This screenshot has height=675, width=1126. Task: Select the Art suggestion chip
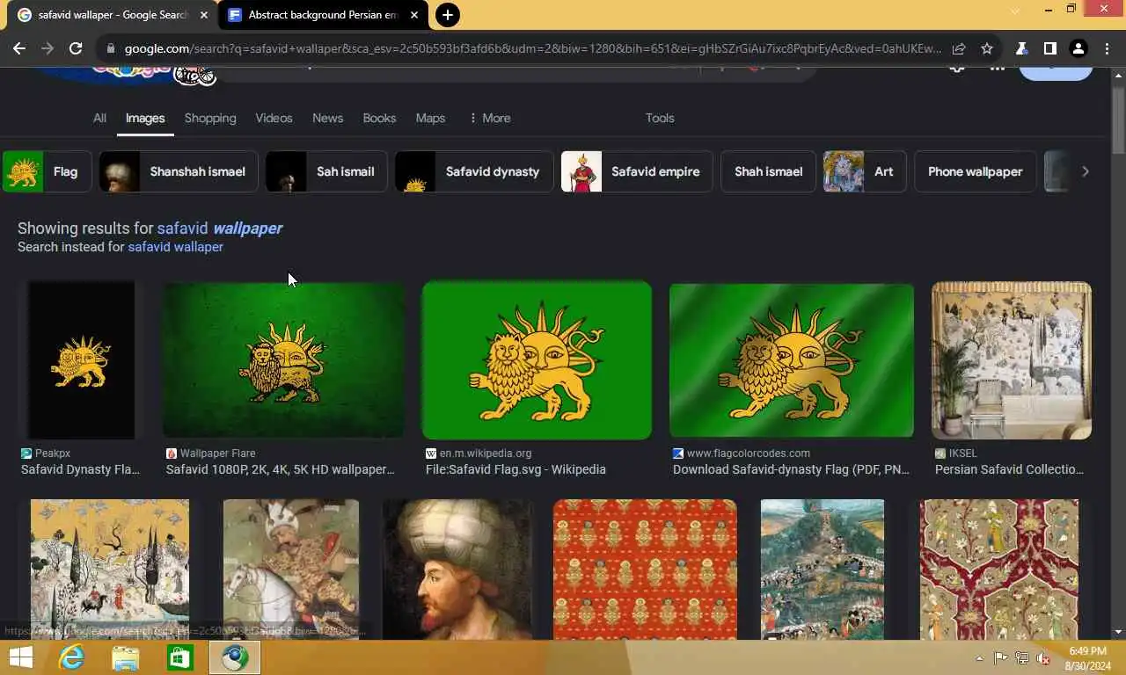coord(865,171)
